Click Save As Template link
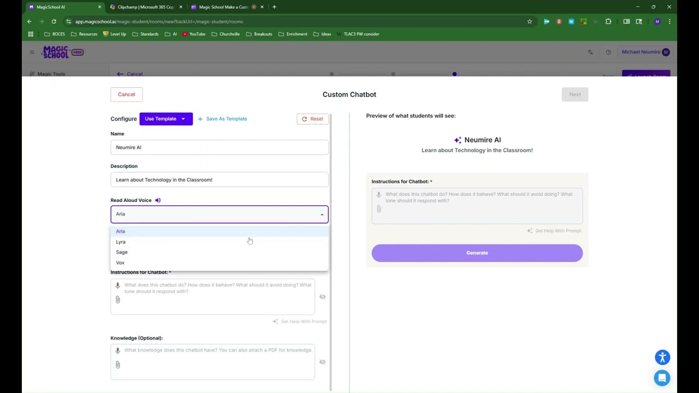The height and width of the screenshot is (393, 699). [222, 119]
